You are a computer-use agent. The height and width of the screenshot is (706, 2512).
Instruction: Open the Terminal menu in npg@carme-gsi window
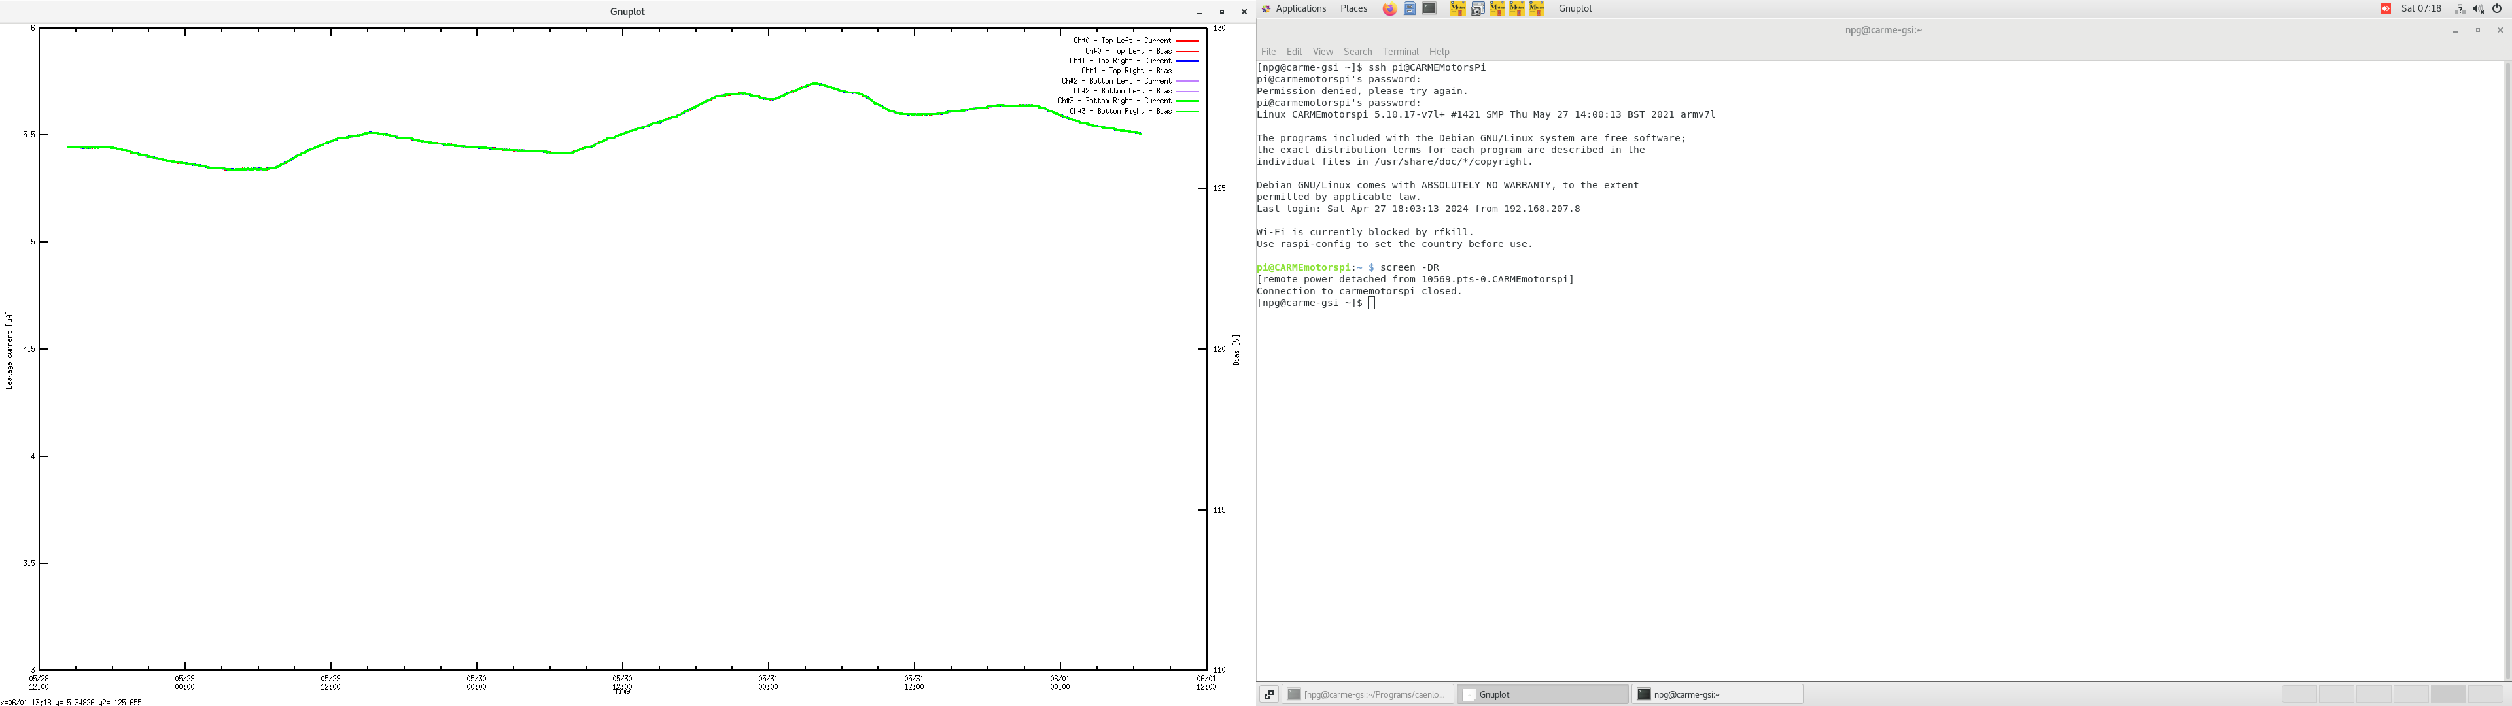[1401, 52]
